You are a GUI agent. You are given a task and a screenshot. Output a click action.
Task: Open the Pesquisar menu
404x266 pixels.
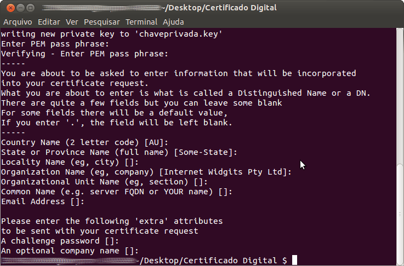pos(102,22)
